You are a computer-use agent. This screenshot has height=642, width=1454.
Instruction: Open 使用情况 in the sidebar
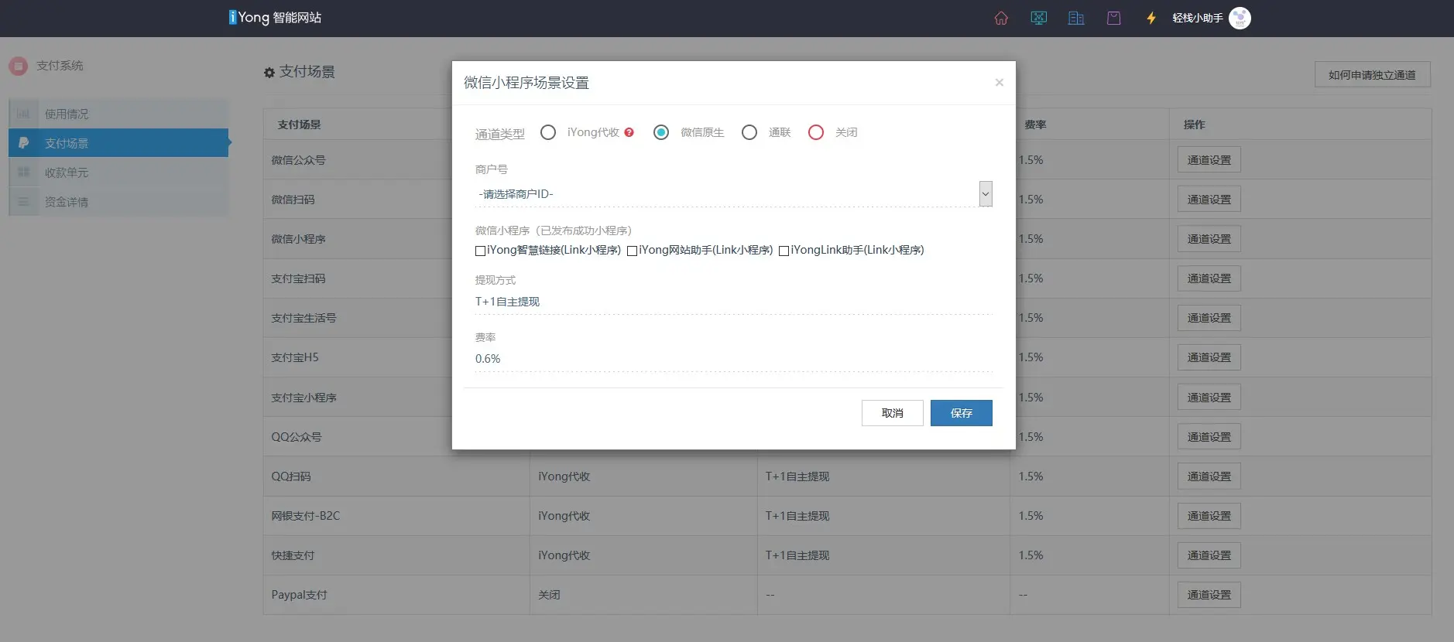pyautogui.click(x=67, y=114)
